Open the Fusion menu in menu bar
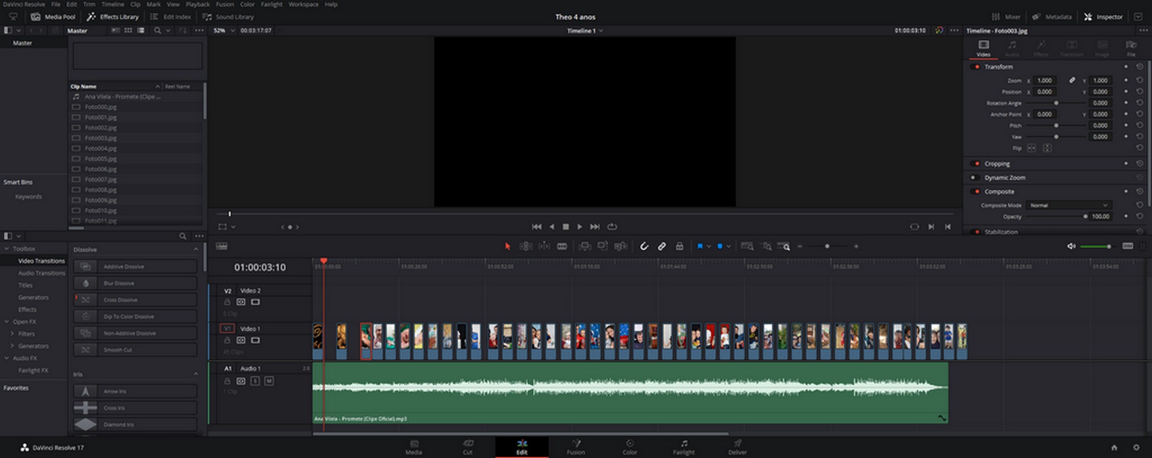Image resolution: width=1152 pixels, height=458 pixels. (x=224, y=4)
